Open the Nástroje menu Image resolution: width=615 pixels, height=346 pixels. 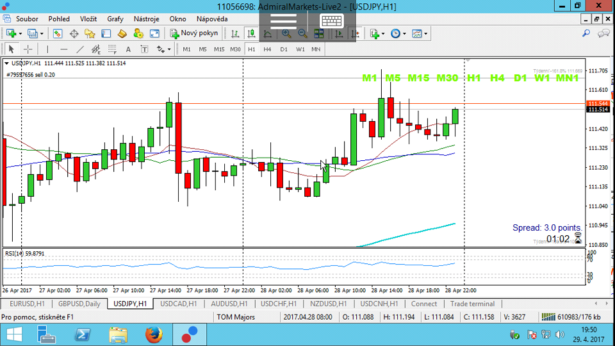[x=146, y=19]
